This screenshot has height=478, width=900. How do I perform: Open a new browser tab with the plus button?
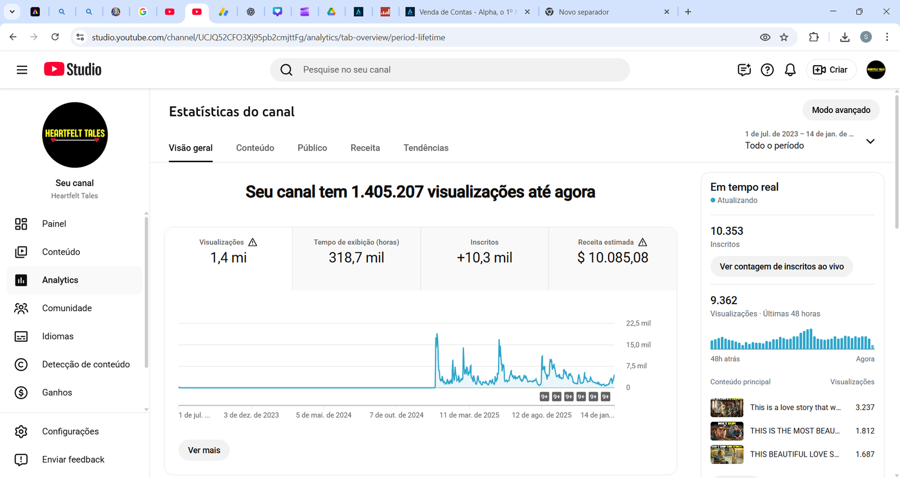point(688,12)
